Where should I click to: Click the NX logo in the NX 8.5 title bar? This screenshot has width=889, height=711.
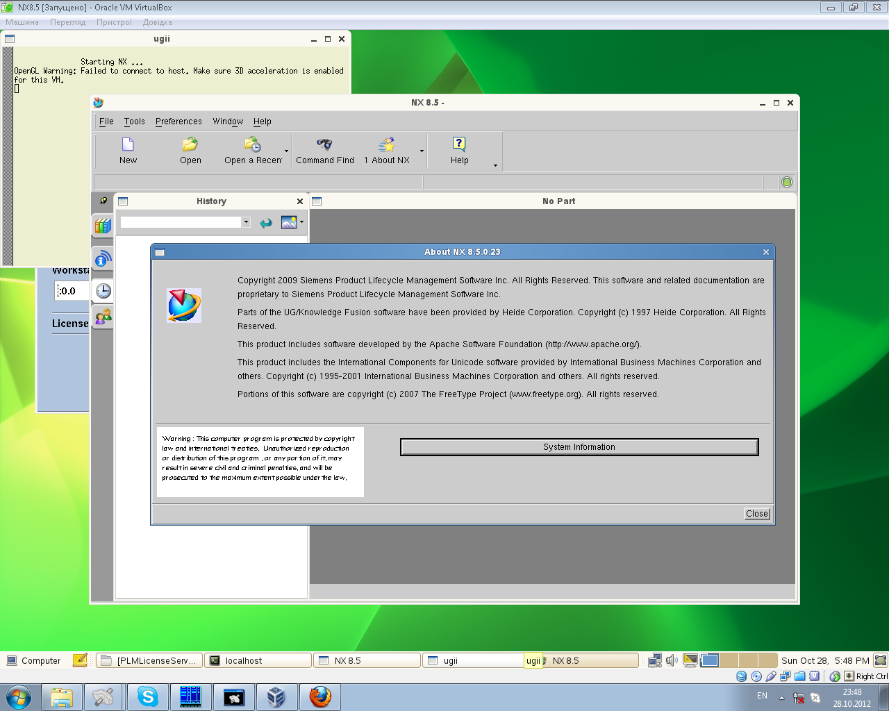(99, 103)
